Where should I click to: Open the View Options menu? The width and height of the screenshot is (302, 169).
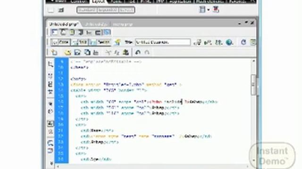(x=253, y=42)
